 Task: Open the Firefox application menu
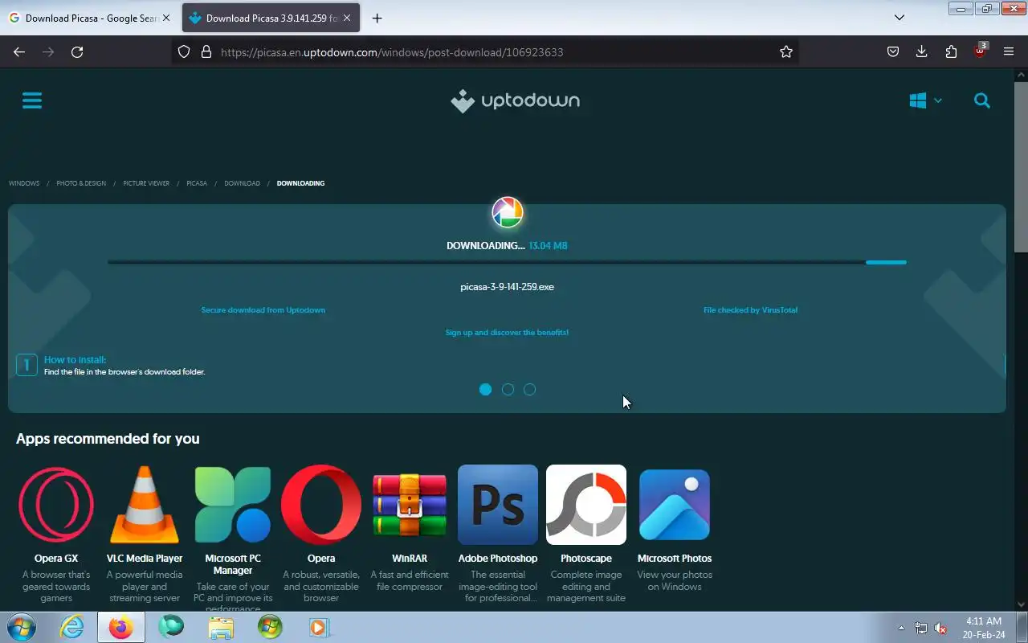click(x=1009, y=51)
